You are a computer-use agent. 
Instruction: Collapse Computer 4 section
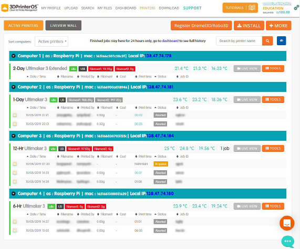pos(13,193)
